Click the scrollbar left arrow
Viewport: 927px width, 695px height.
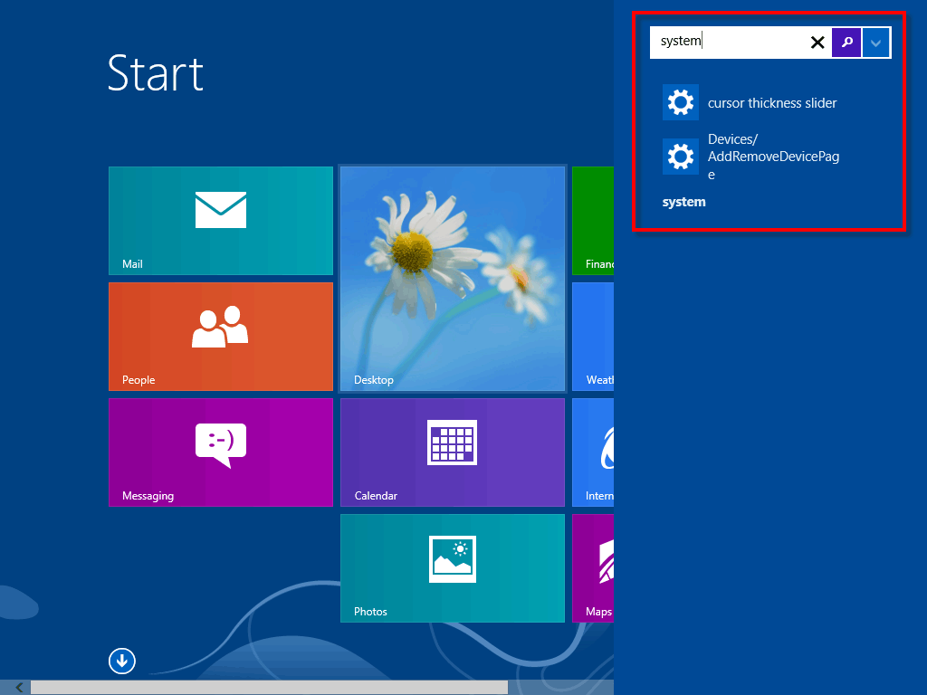[x=20, y=688]
